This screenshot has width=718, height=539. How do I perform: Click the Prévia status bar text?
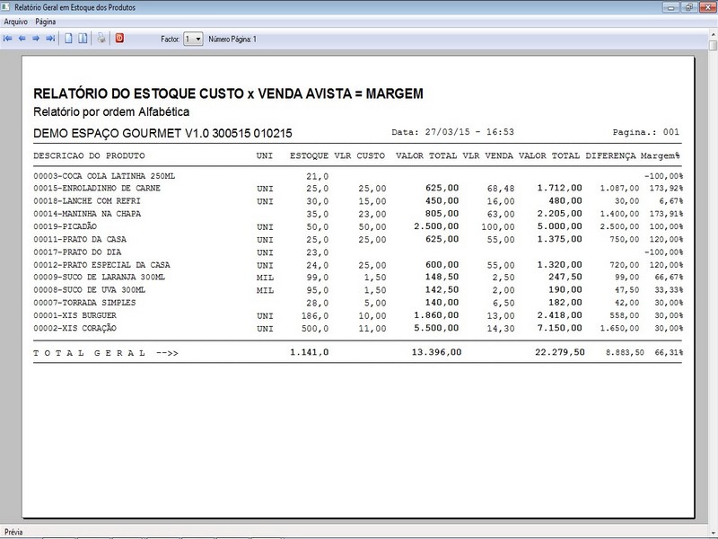pos(13,532)
